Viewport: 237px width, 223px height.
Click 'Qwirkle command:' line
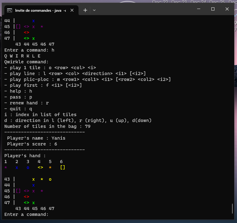click(26, 62)
